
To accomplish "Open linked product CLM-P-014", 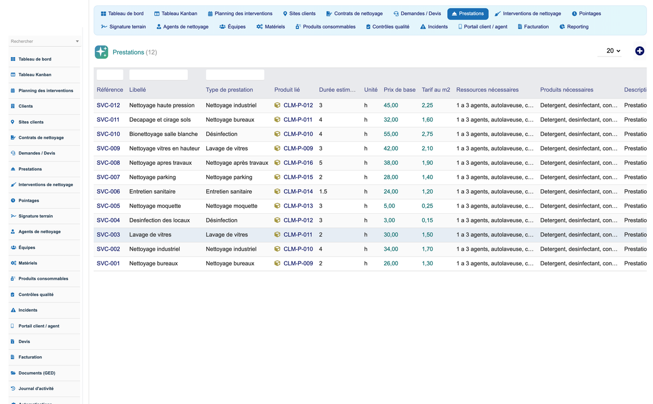I will pos(298,191).
